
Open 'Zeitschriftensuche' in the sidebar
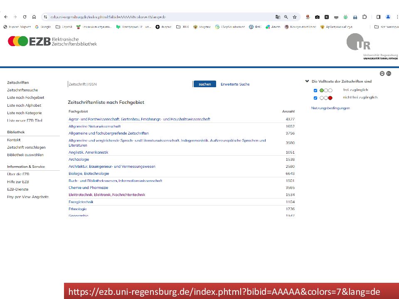tap(22, 90)
